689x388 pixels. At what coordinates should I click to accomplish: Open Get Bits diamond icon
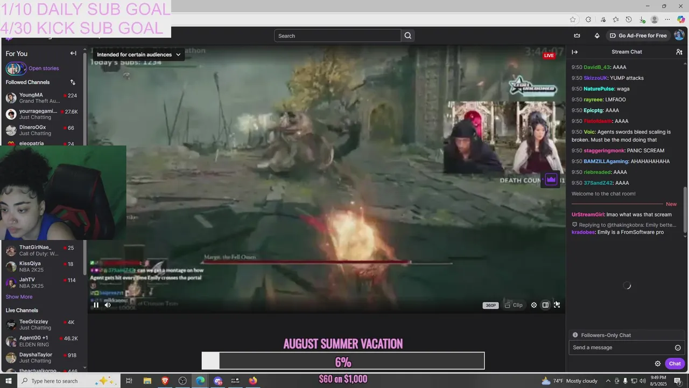point(597,36)
